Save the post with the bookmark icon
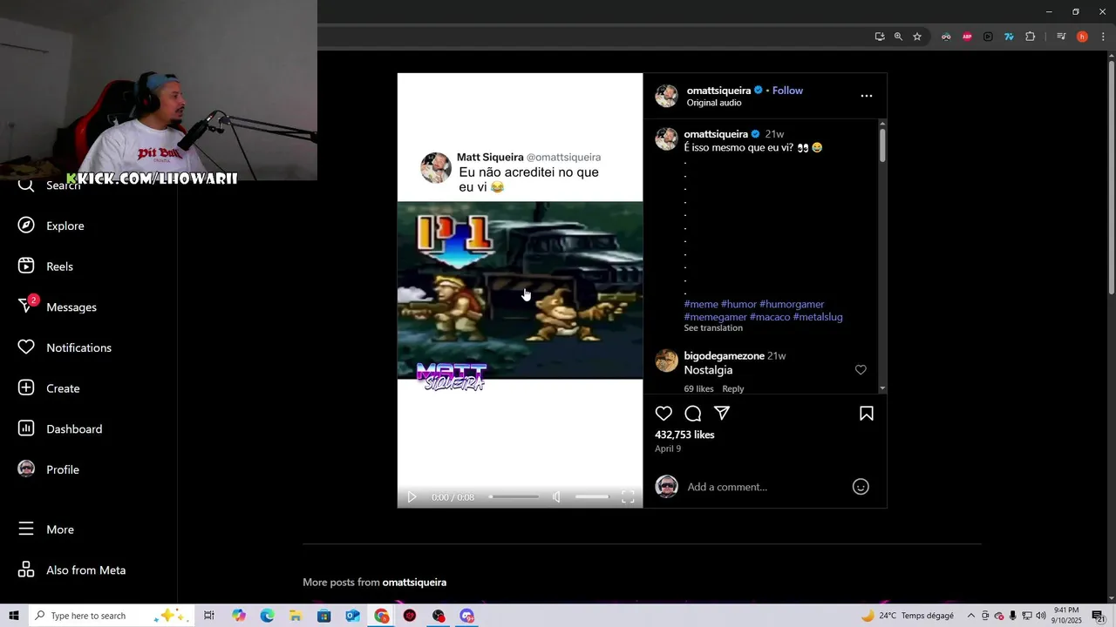 867,414
